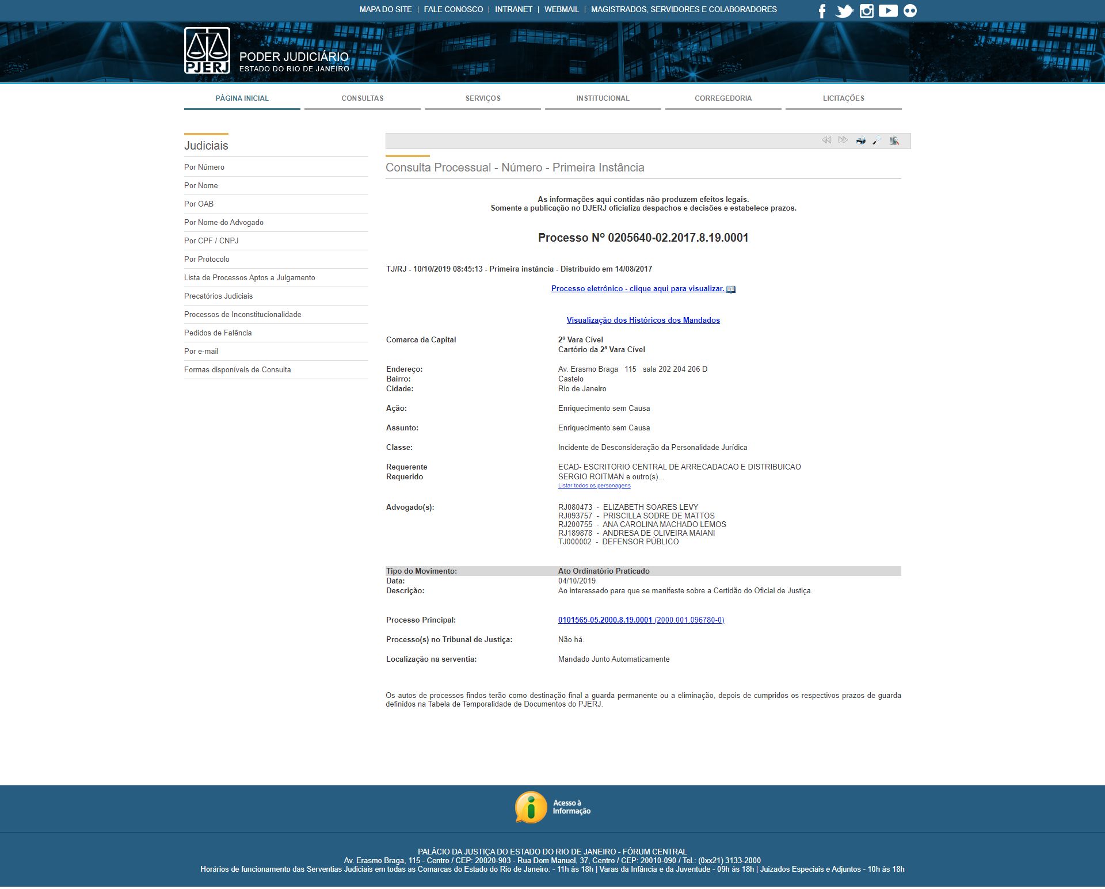Click the Flickr icon in header
The width and height of the screenshot is (1105, 889).
pyautogui.click(x=910, y=11)
